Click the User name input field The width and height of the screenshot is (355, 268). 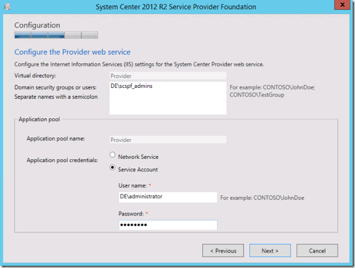(163, 197)
